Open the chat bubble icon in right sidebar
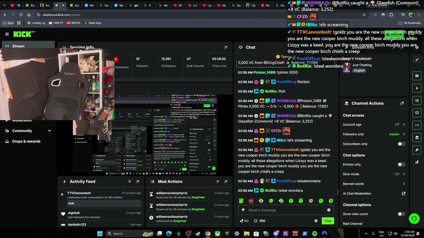 click(x=417, y=113)
